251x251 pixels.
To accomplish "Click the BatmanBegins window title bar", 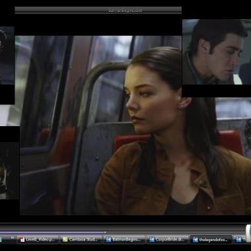I will tap(98, 11).
